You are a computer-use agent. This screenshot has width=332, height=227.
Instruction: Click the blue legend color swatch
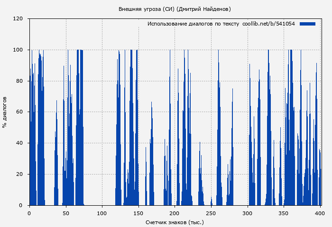click(x=307, y=24)
